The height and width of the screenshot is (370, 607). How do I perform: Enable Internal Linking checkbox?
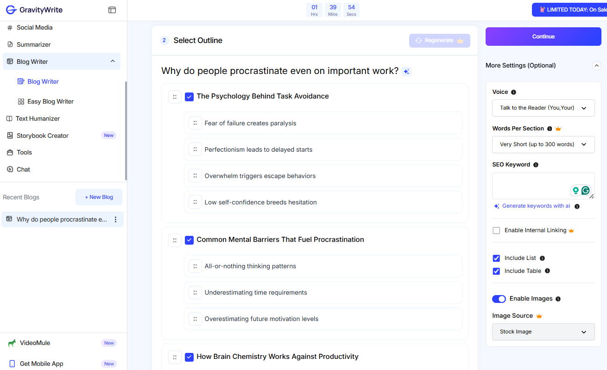coord(496,230)
